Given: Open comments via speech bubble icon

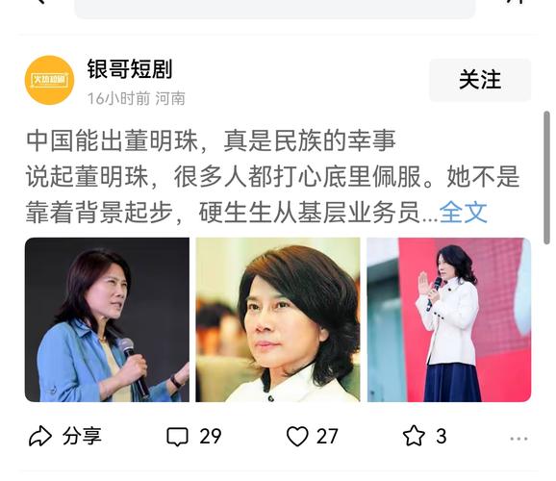Looking at the screenshot, I should (177, 437).
